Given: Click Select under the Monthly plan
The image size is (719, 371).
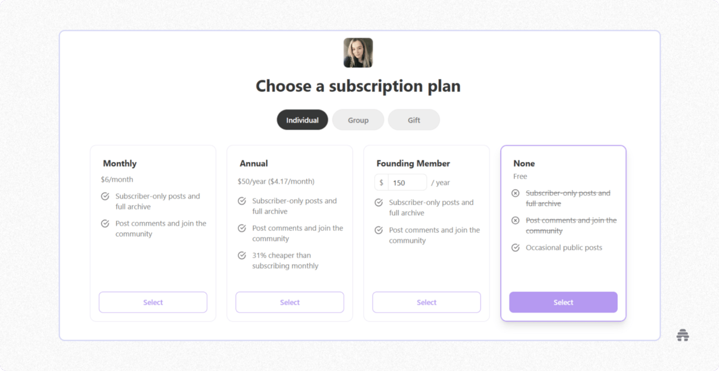Looking at the screenshot, I should pyautogui.click(x=152, y=302).
